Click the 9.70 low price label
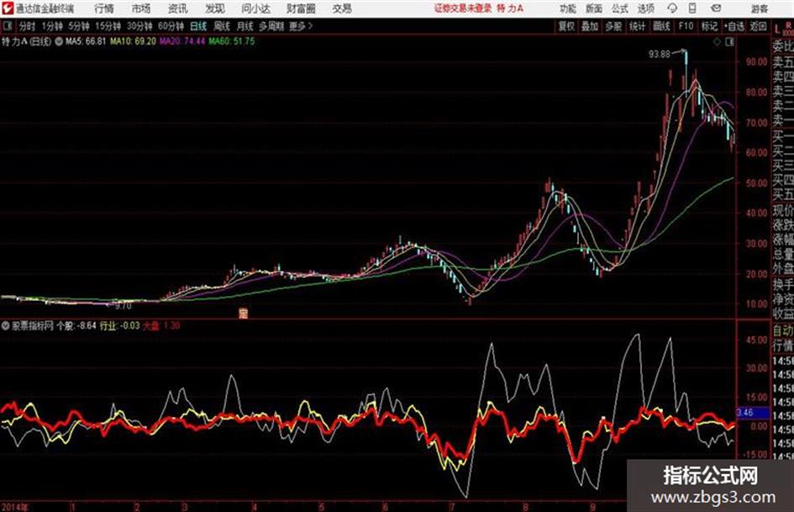This screenshot has width=794, height=512. pos(123,306)
